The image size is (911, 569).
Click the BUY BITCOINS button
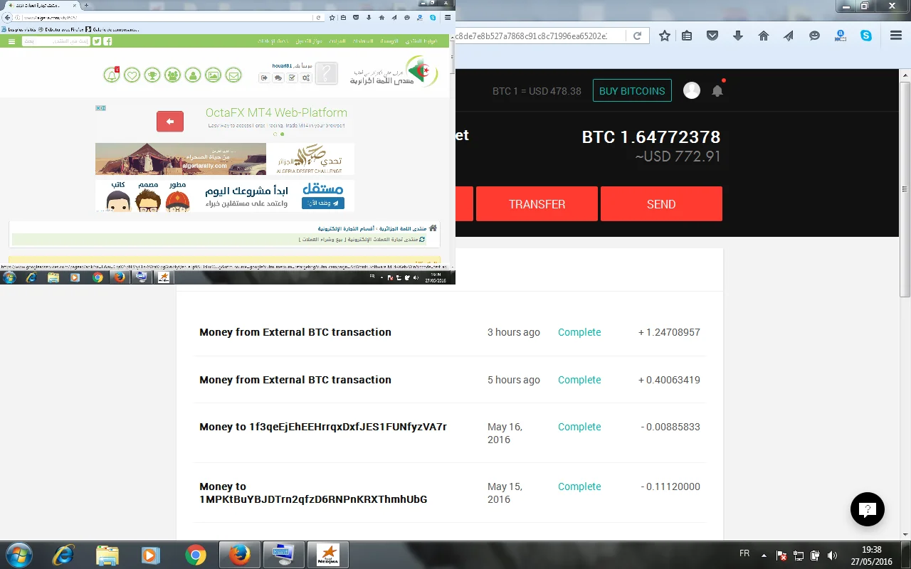coord(632,91)
